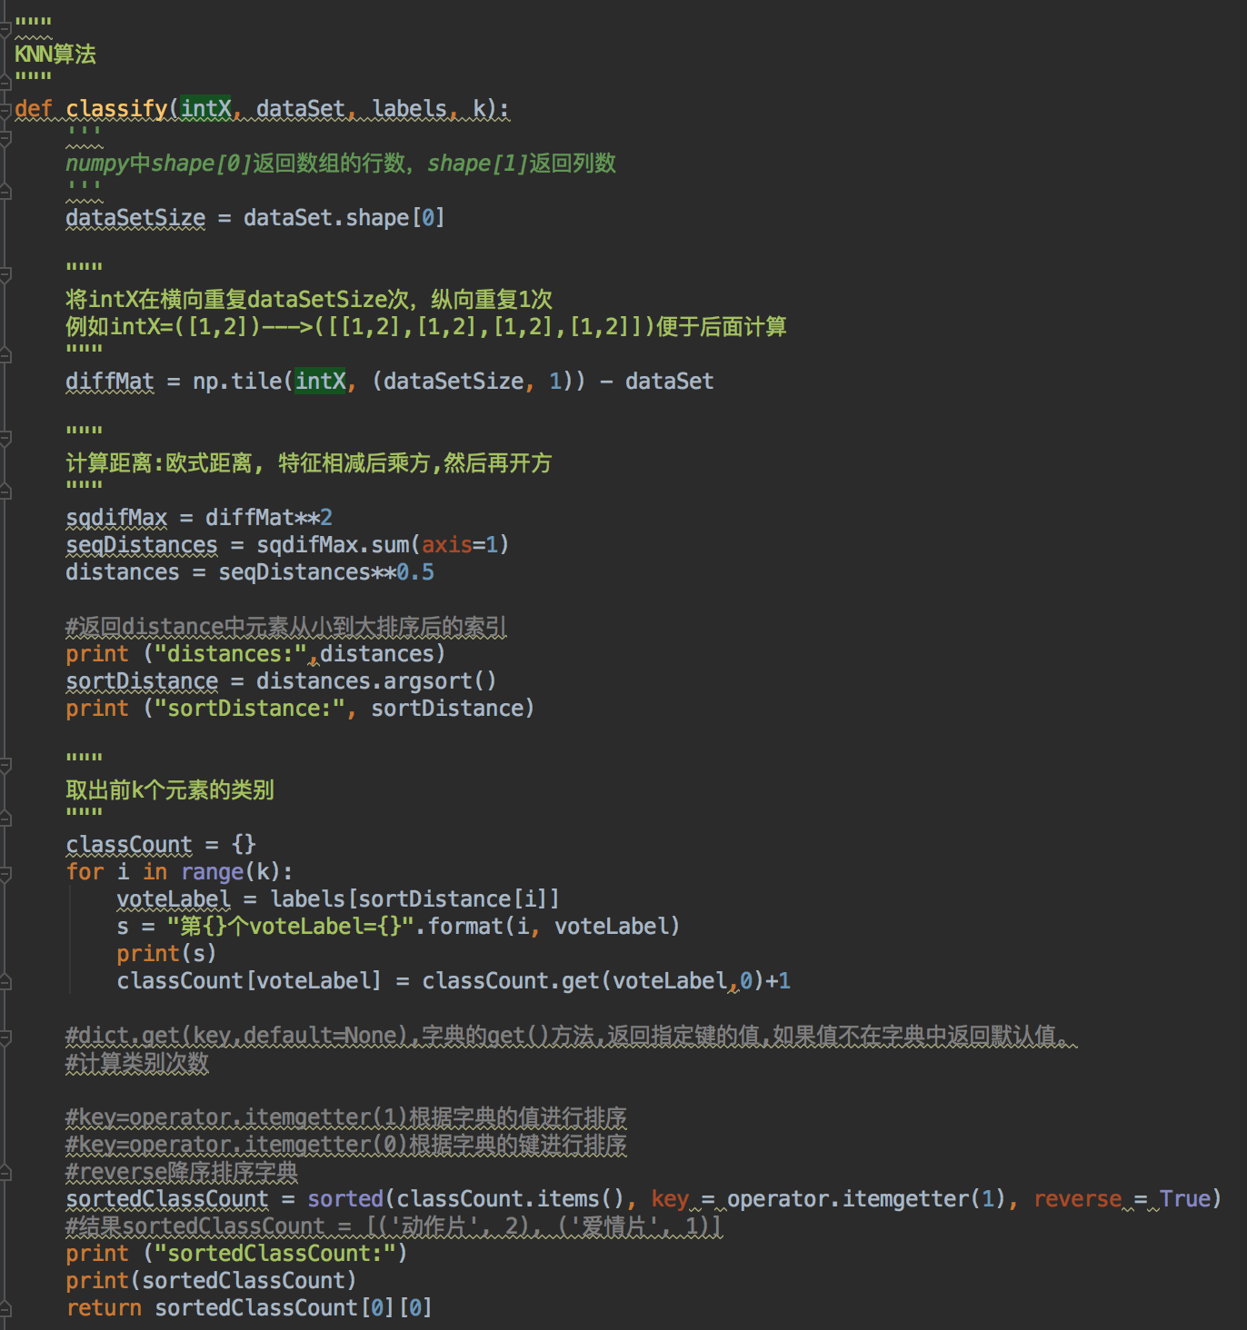Image resolution: width=1247 pixels, height=1330 pixels.
Task: Click the 0.5 exponent value
Action: (x=415, y=572)
